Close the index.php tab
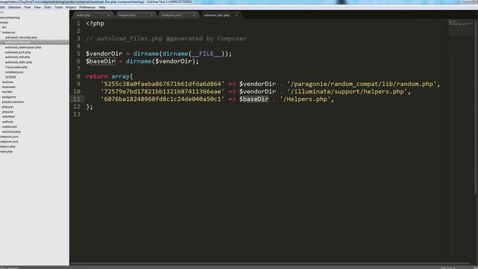478x269 pixels. pos(109,15)
